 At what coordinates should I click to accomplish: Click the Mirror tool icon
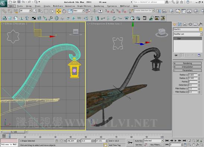[x=159, y=11]
